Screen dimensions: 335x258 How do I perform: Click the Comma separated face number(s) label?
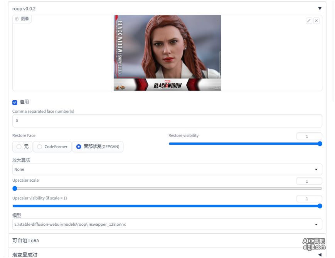[43, 111]
